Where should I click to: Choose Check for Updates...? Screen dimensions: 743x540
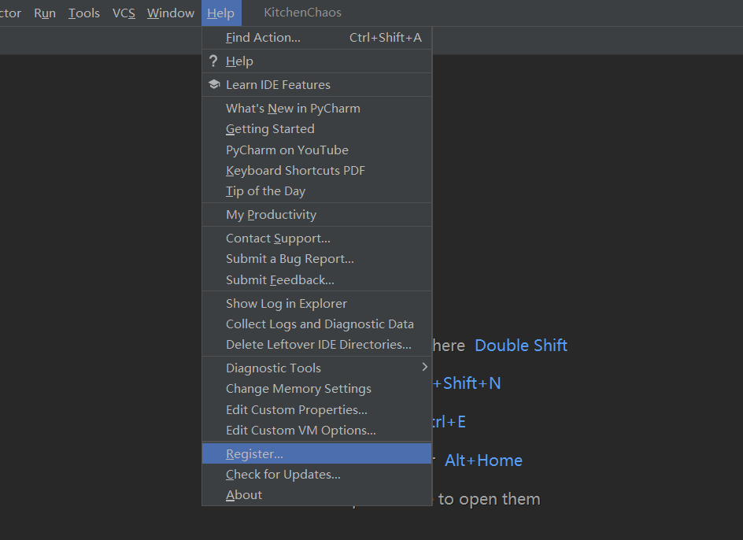click(317, 474)
